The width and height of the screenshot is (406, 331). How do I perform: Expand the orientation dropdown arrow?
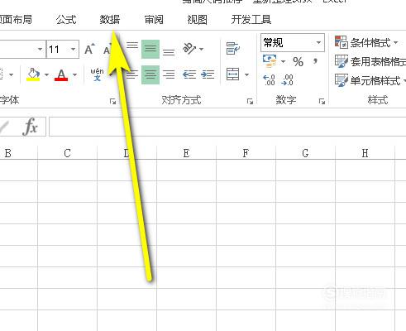[x=202, y=50]
